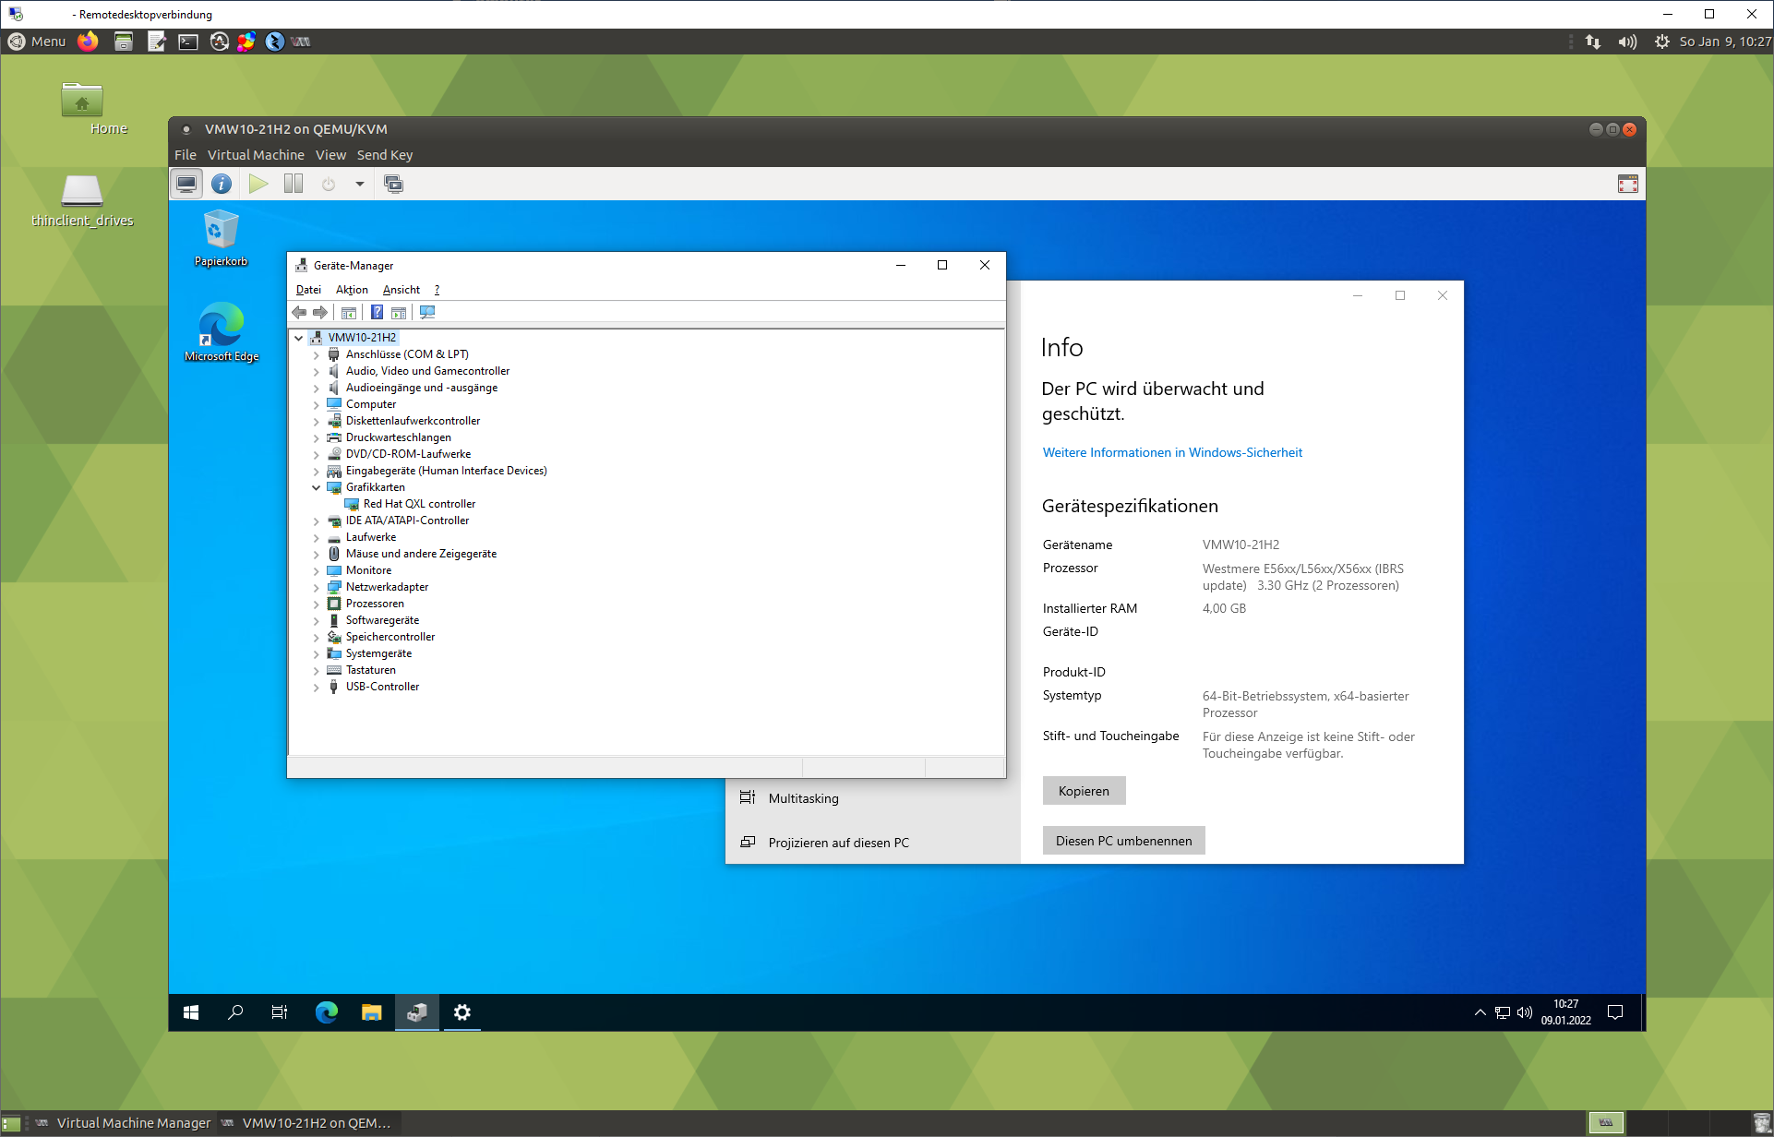Switch to fullscreen view icon
Screen dimensions: 1774x1137
click(x=1627, y=184)
